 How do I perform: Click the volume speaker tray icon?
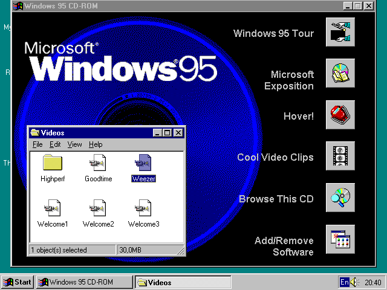[x=354, y=282]
